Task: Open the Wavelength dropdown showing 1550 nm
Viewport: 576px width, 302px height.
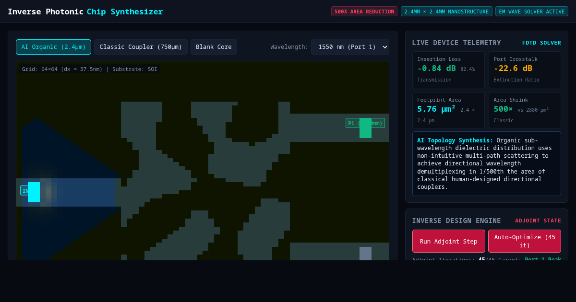Action: click(x=350, y=47)
